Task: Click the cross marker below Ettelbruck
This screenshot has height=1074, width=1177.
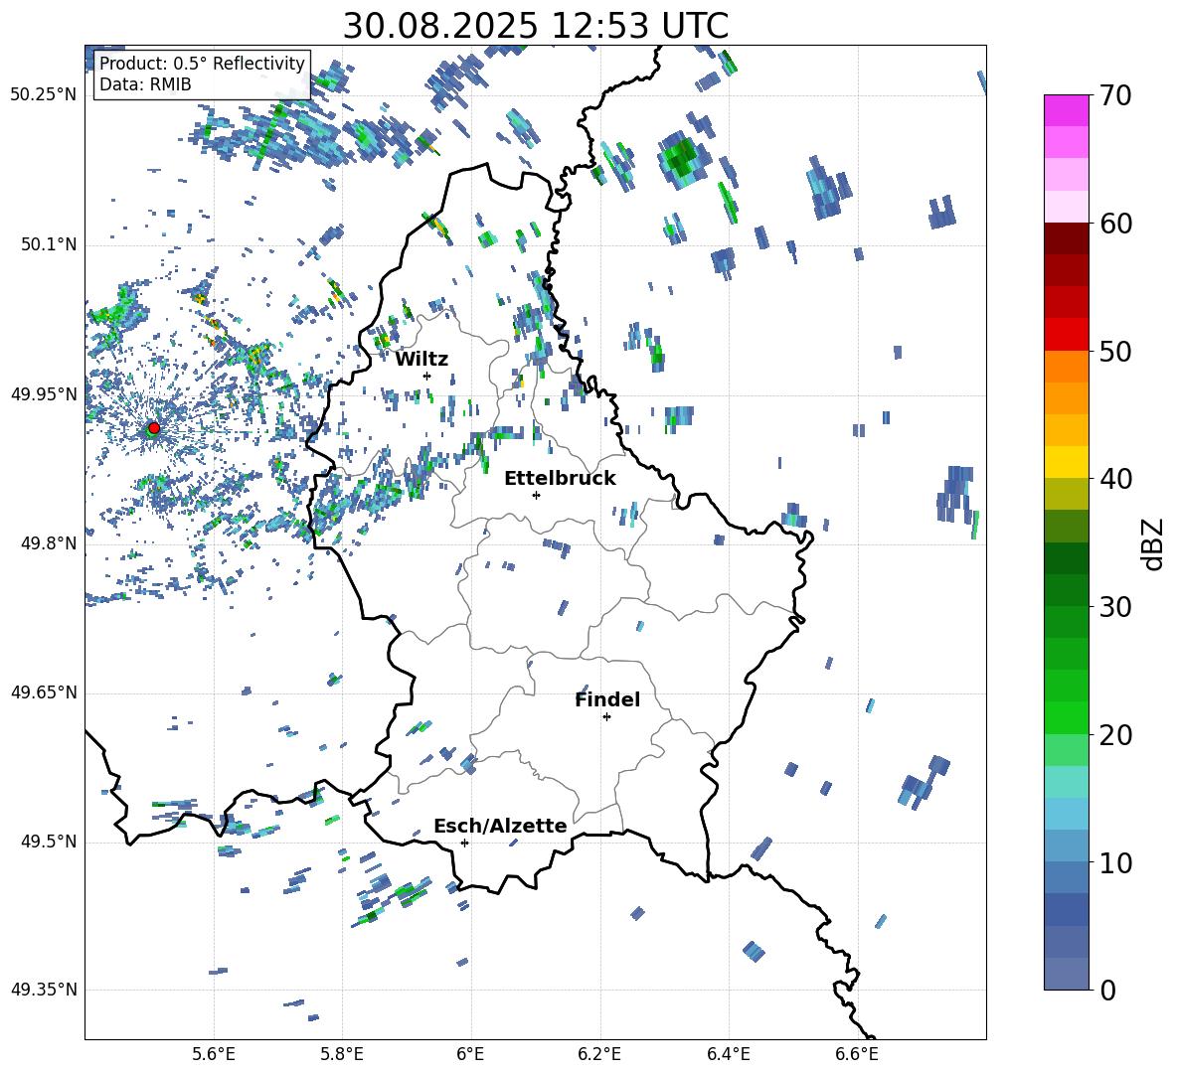Action: pos(536,495)
